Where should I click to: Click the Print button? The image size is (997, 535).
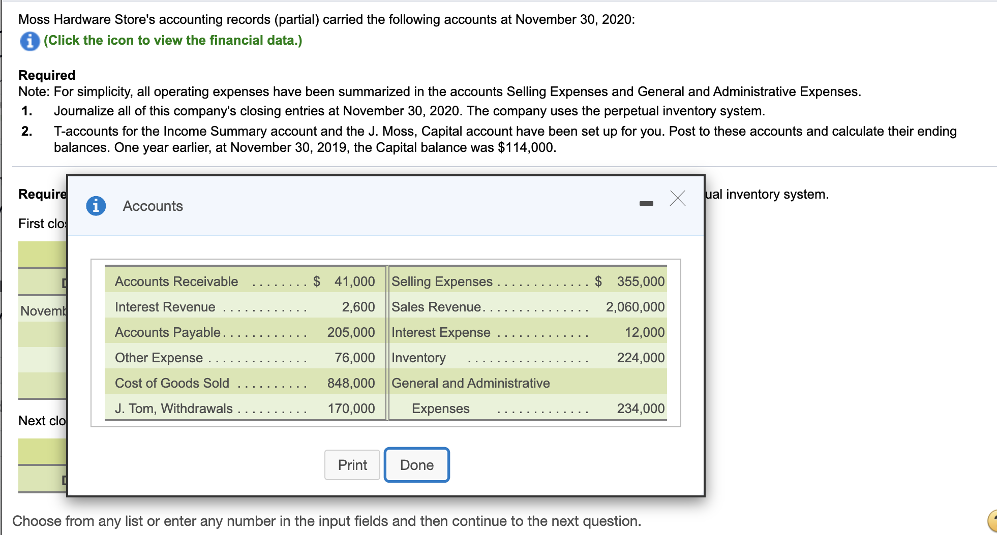pyautogui.click(x=352, y=464)
